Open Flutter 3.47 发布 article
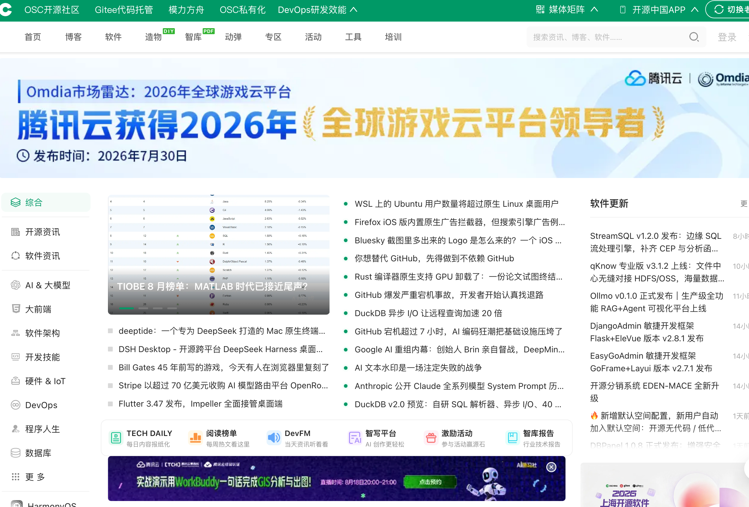 point(201,404)
